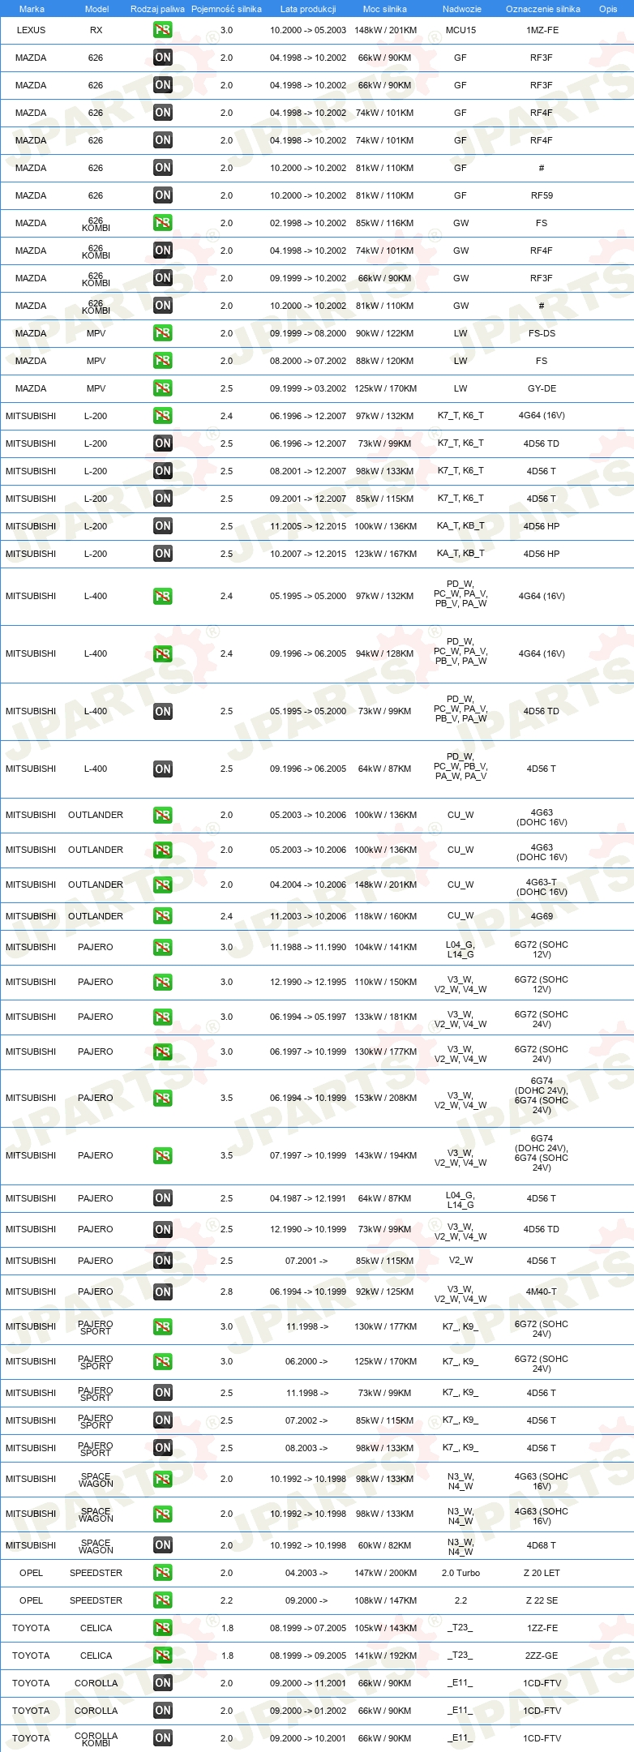The width and height of the screenshot is (634, 1752).
Task: Click engine code RF59
Action: coord(542,195)
